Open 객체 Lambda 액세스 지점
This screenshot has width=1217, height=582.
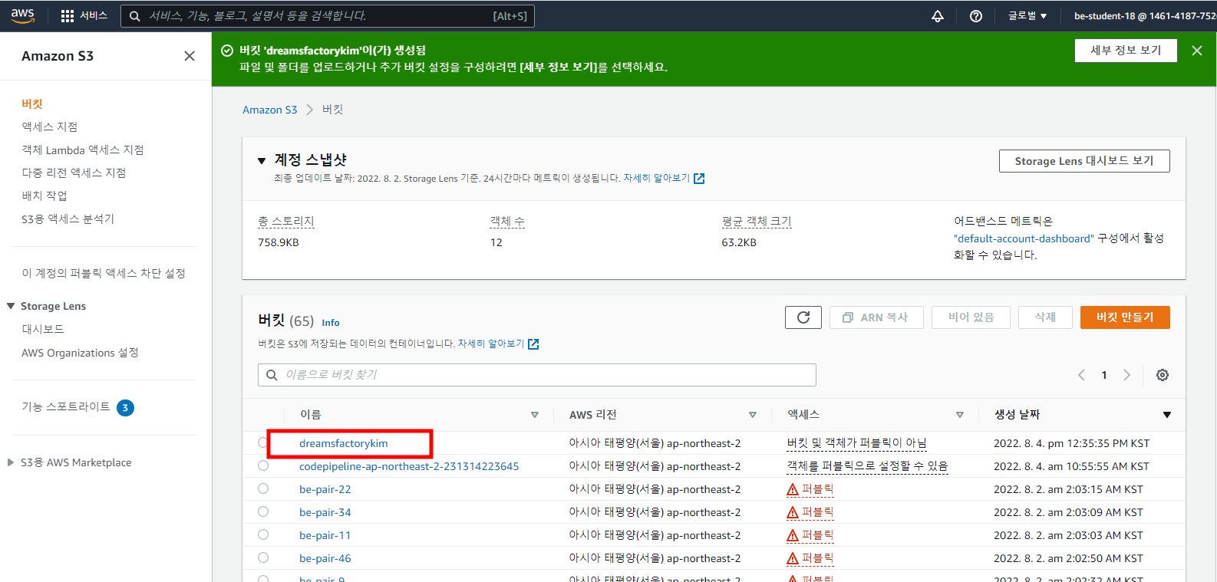pos(83,150)
